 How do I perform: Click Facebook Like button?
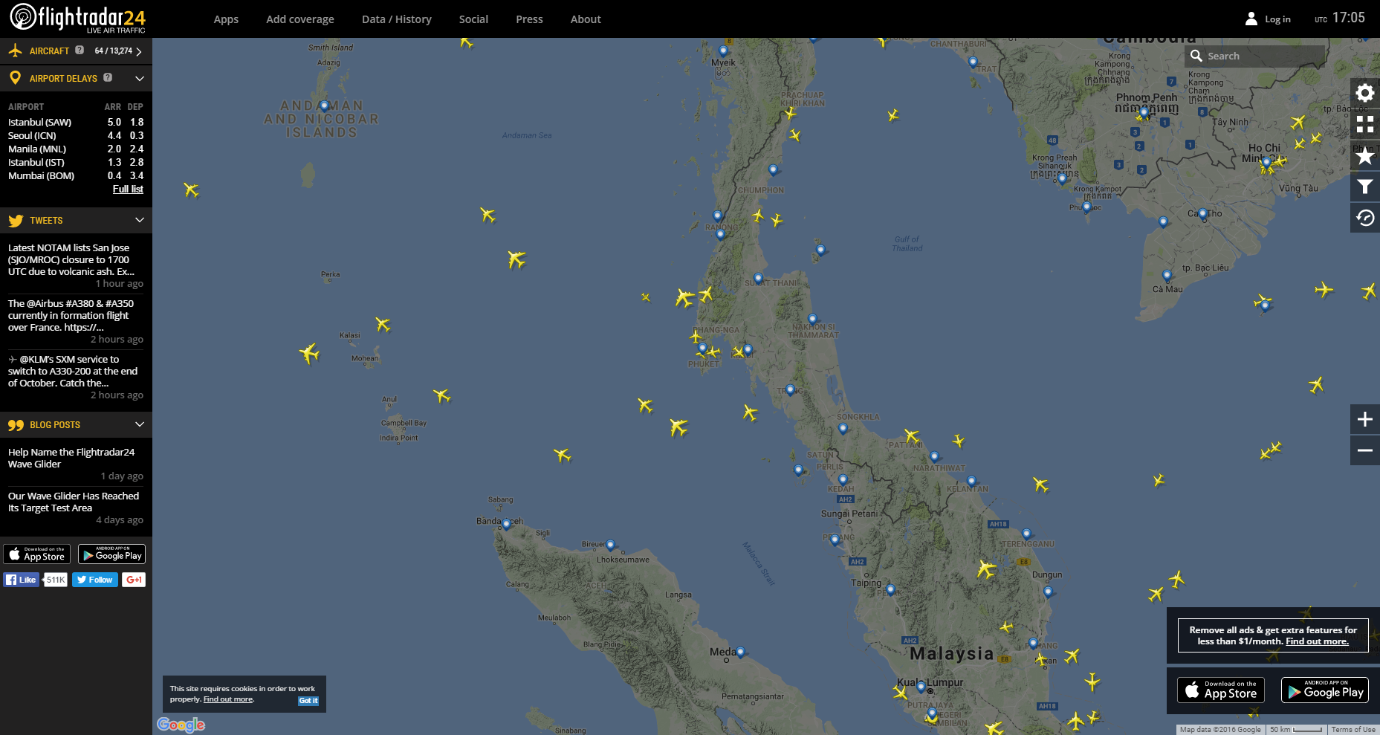tap(22, 580)
